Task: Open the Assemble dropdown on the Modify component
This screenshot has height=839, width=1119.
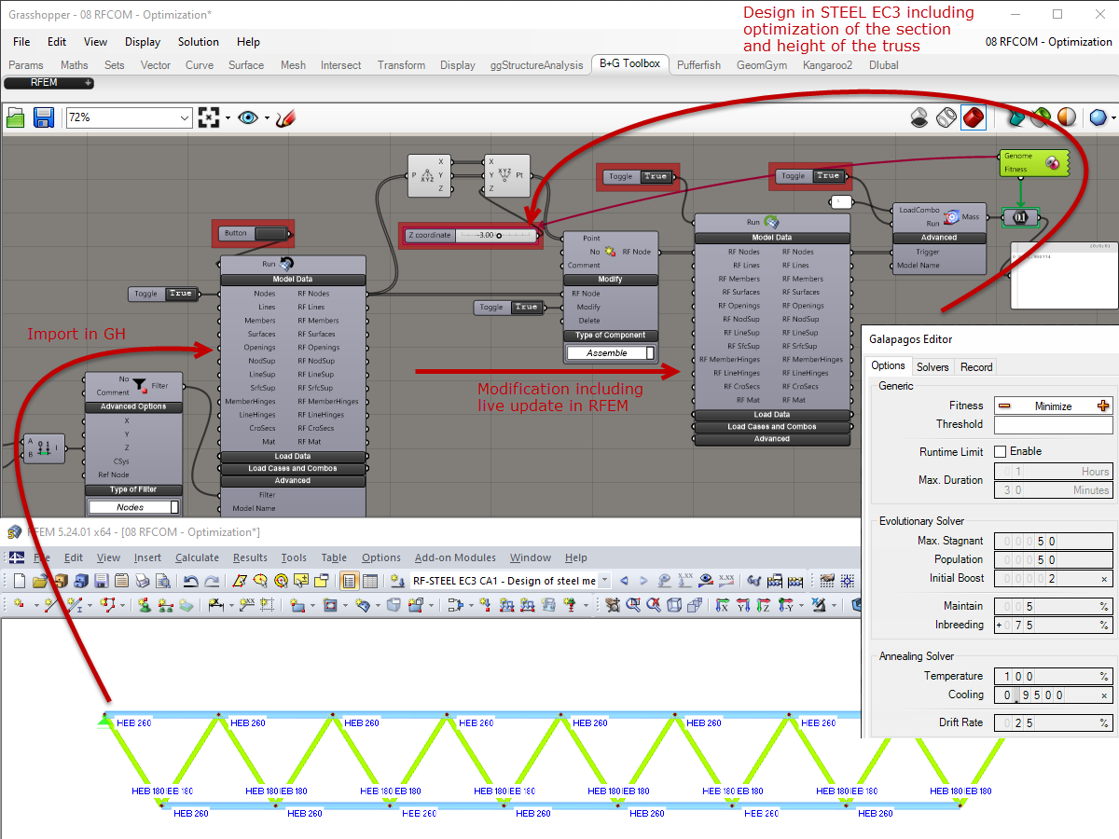Action: 610,352
